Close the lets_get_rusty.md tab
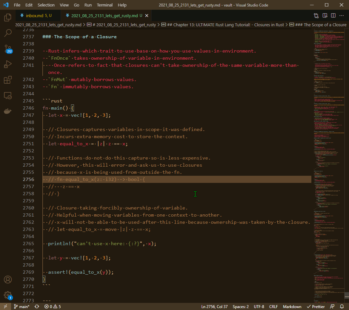 [x=147, y=16]
